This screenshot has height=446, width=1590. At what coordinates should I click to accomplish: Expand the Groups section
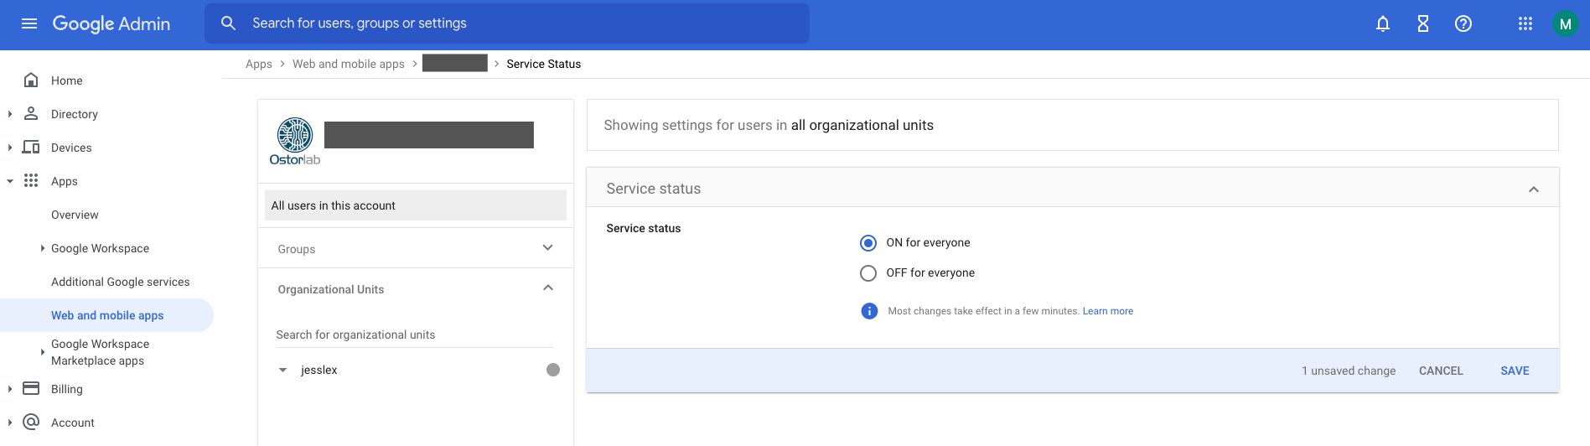coord(547,248)
